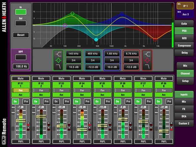Click the cyan EQ node on graph
Screen dimensions: 196x147
[x=96, y=40]
